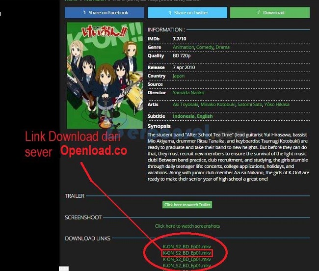Open artist Yôko Hikasa link
319x271 pixels.
click(x=277, y=105)
